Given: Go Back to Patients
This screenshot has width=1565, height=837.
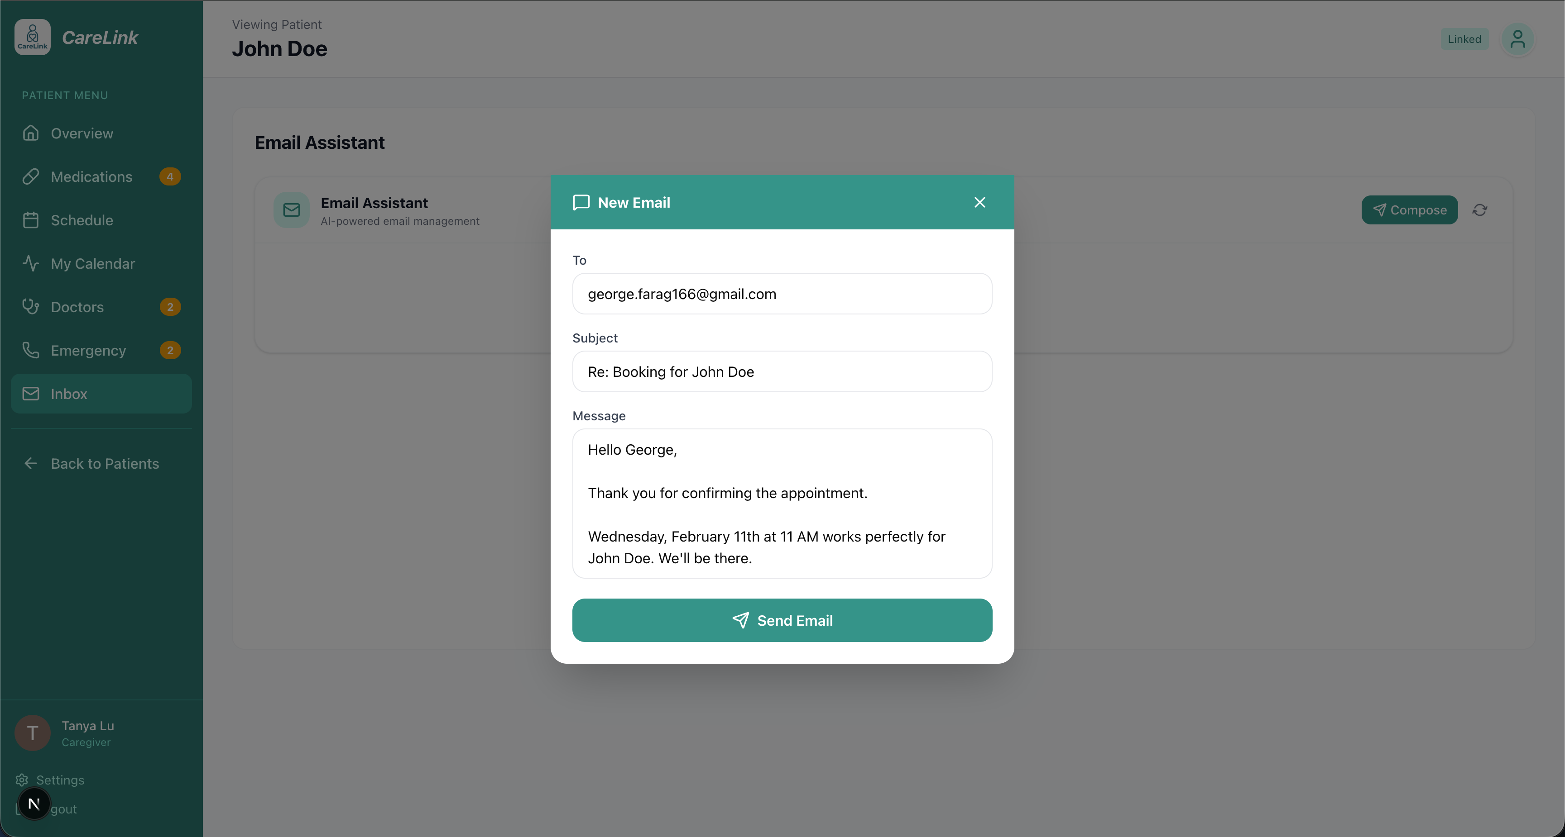Looking at the screenshot, I should (x=105, y=464).
